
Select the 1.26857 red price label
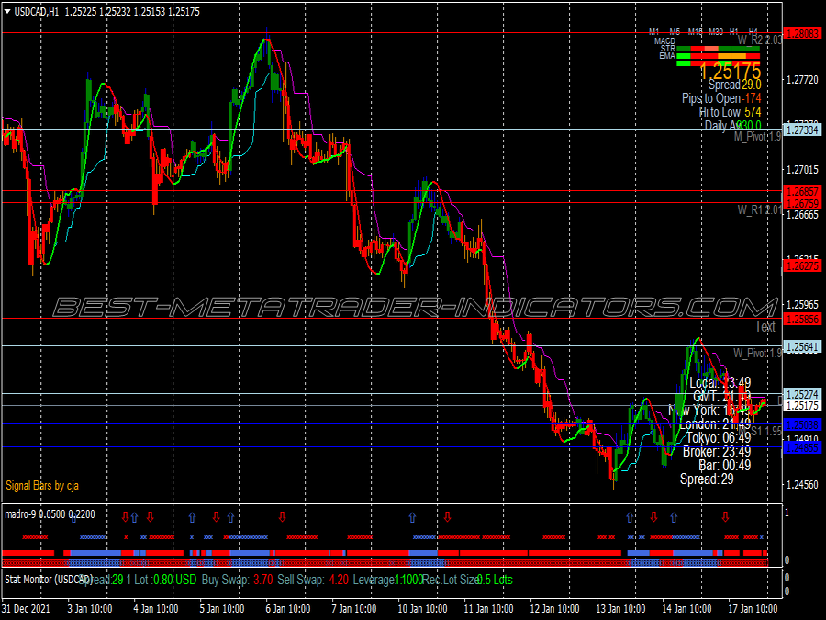[x=802, y=191]
